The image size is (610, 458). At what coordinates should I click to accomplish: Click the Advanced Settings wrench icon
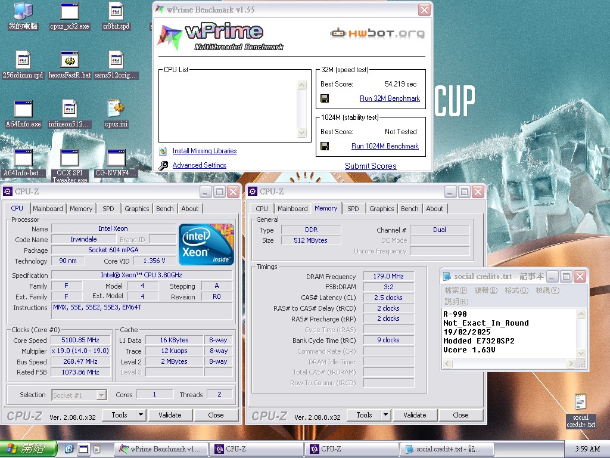click(163, 166)
